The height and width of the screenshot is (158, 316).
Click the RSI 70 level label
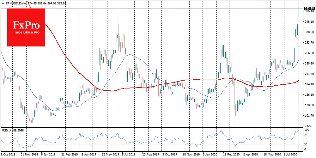[306, 135]
